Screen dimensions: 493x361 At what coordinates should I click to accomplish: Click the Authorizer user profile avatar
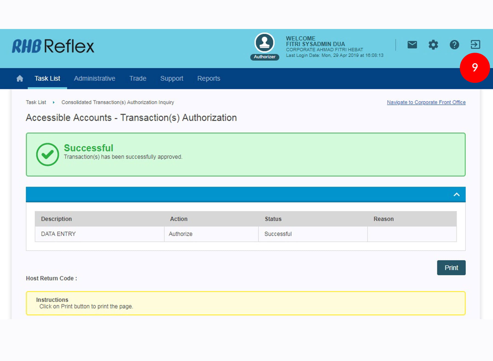tap(264, 43)
